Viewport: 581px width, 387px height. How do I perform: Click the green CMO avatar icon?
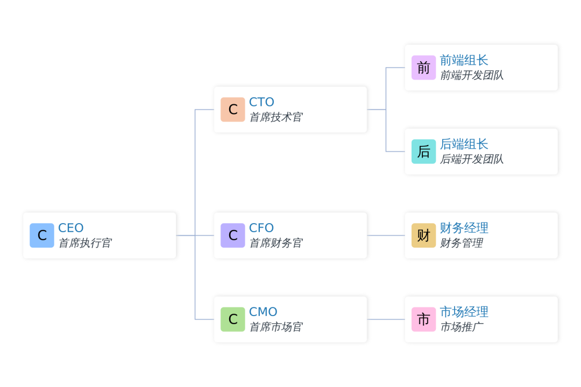pyautogui.click(x=233, y=319)
